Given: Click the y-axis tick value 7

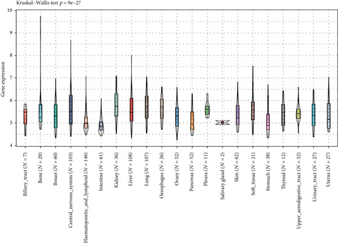Looking at the screenshot, I should coord(11,78).
